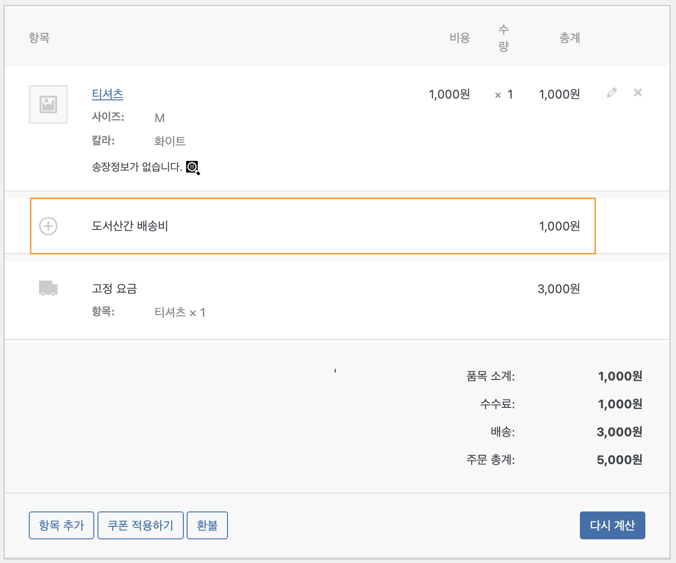Click the 주문 총계 5,000원 value
The width and height of the screenshot is (676, 563).
pos(619,460)
